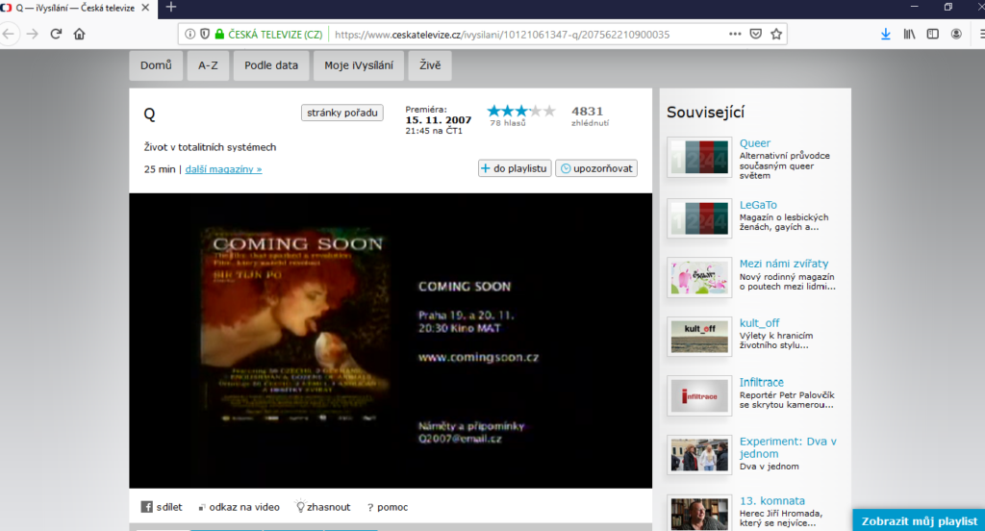Bookmark this page with star icon
The height and width of the screenshot is (531, 985).
coord(776,34)
